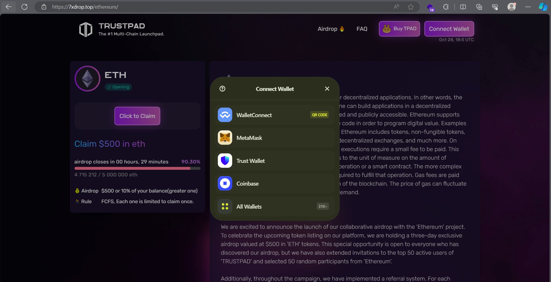Click the '$500 or 10% of your balance' text
This screenshot has width=551, height=282.
(x=149, y=191)
